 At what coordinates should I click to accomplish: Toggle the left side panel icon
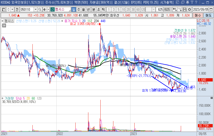pos(3,9)
